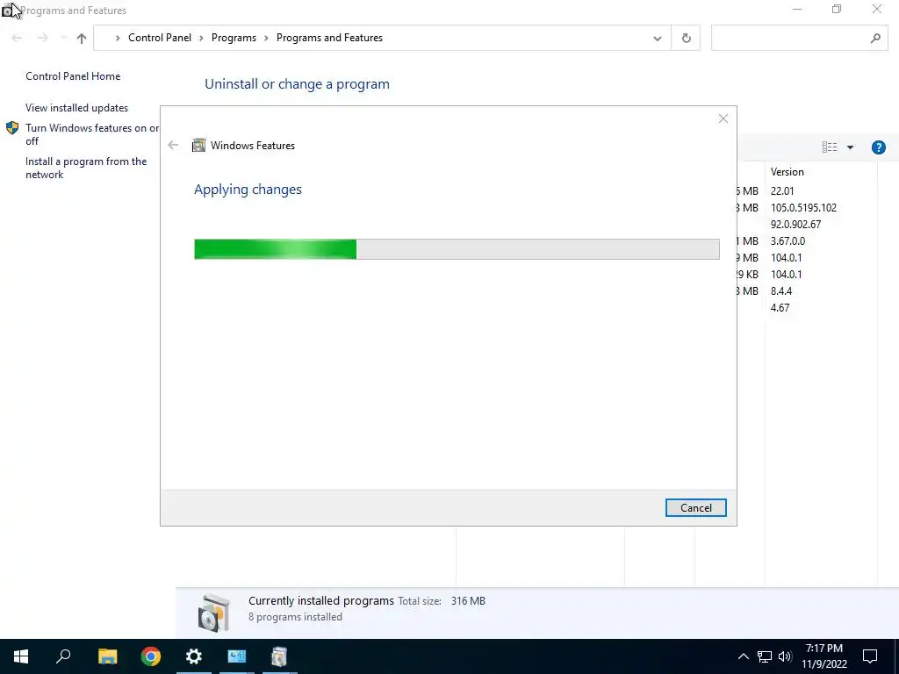Open recent locations dropdown arrow
Image resolution: width=899 pixels, height=674 pixels.
pos(63,38)
